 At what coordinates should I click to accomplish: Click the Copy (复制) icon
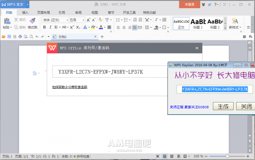click(16, 27)
